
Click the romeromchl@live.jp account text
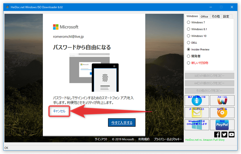pos(68,37)
